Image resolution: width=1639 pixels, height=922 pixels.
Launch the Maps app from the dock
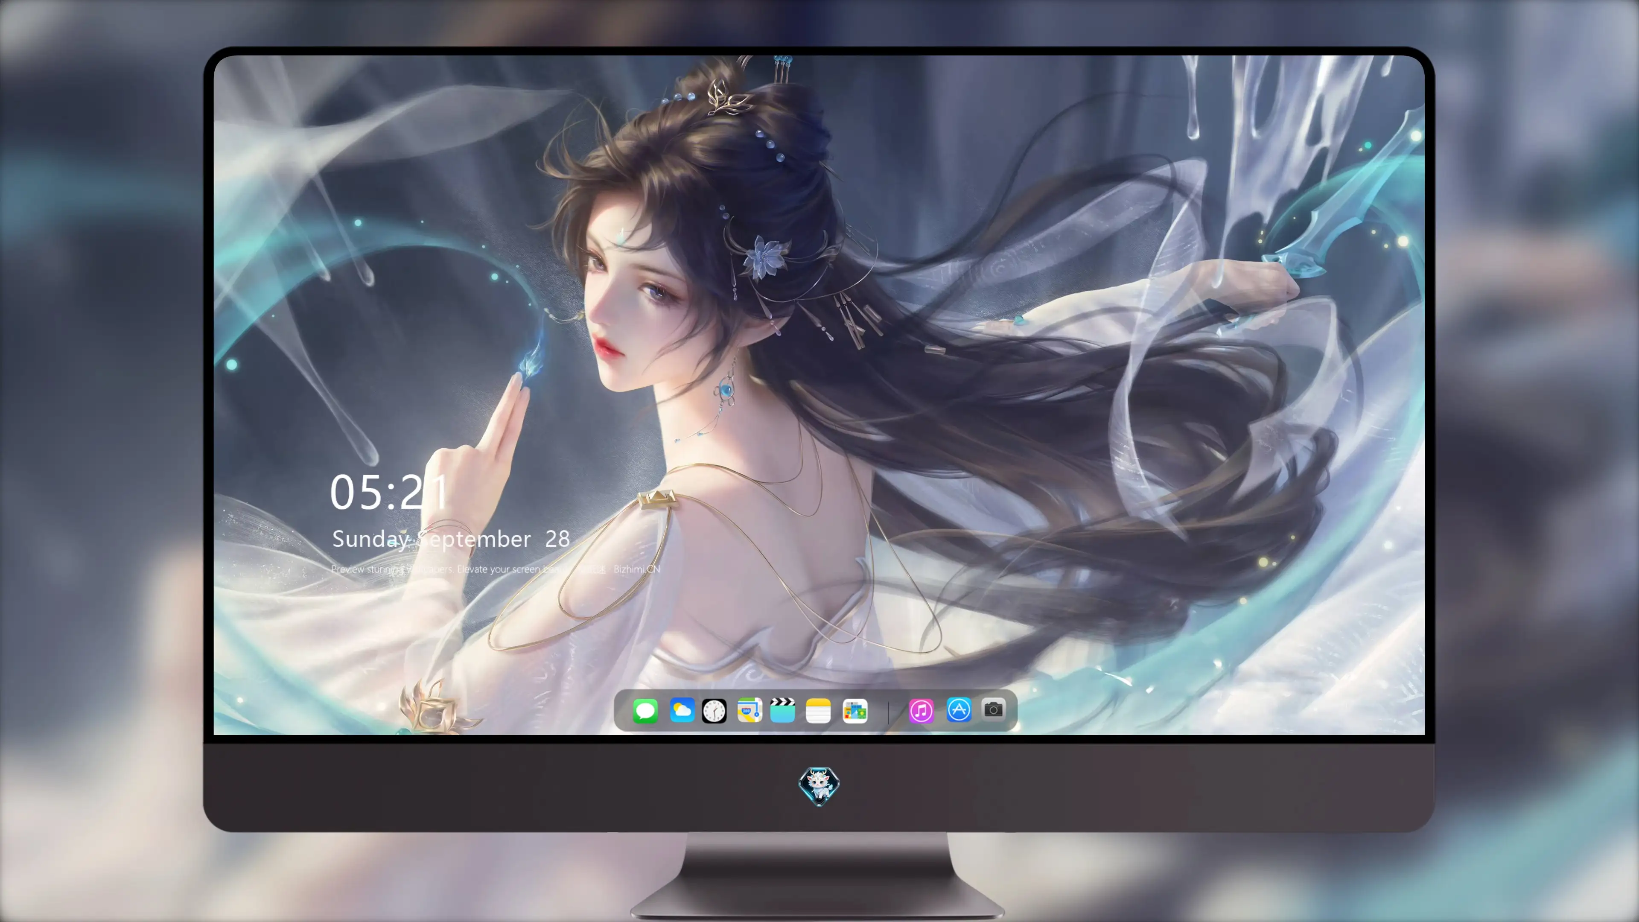pyautogui.click(x=750, y=710)
